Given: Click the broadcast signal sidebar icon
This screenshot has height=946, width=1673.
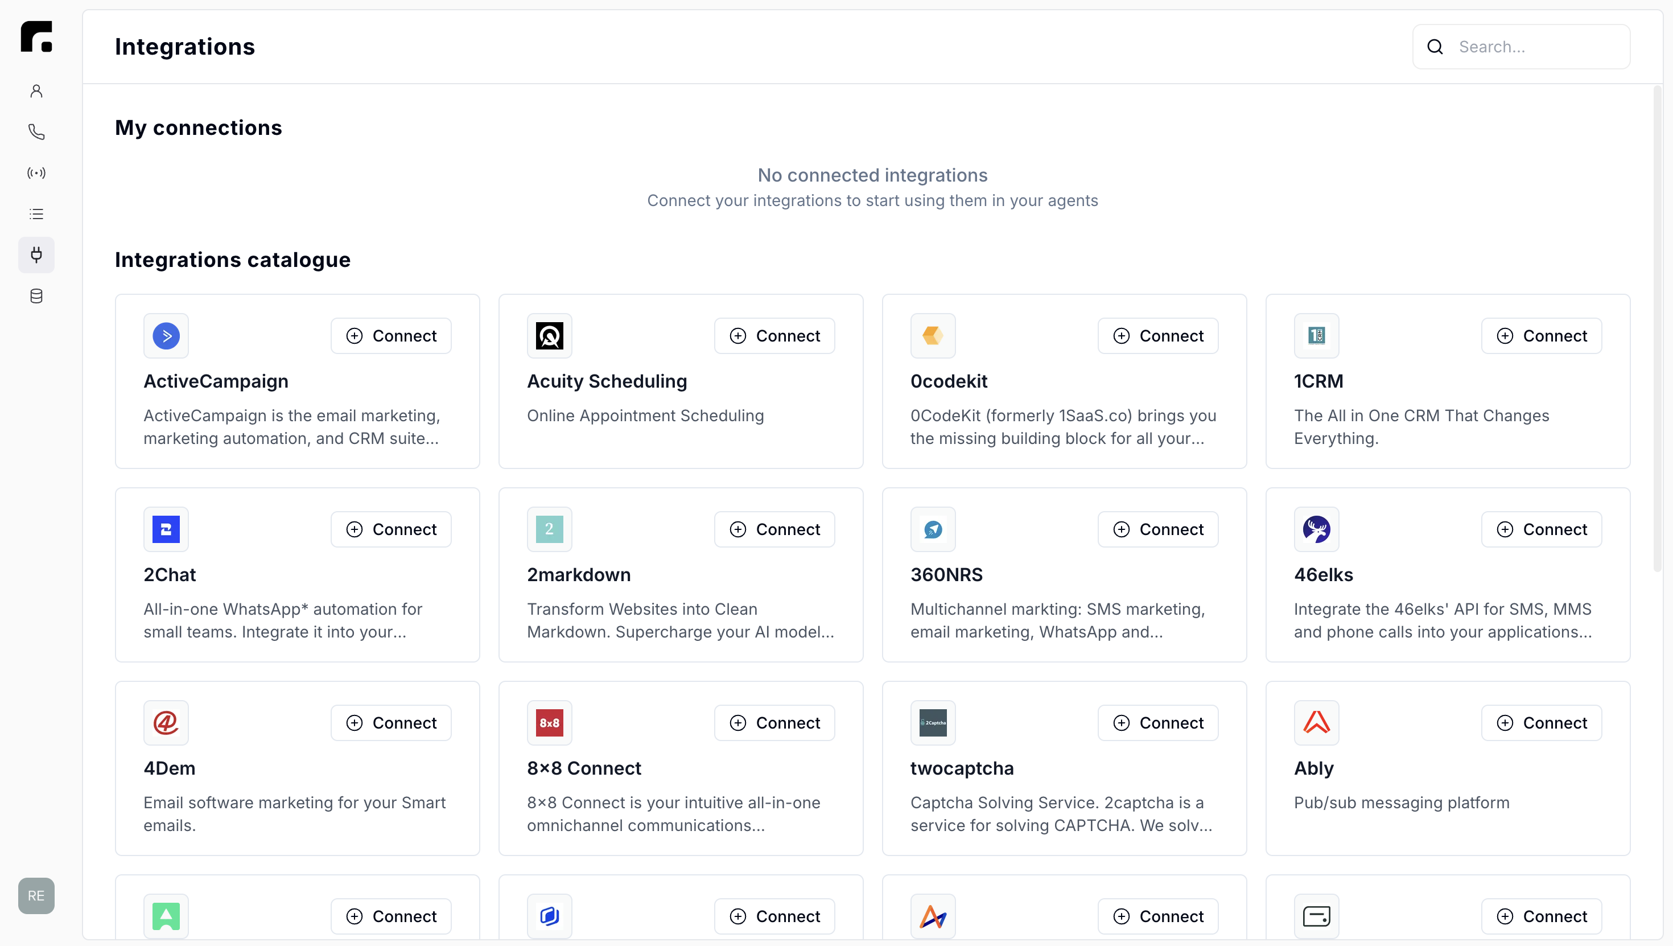Looking at the screenshot, I should point(36,173).
